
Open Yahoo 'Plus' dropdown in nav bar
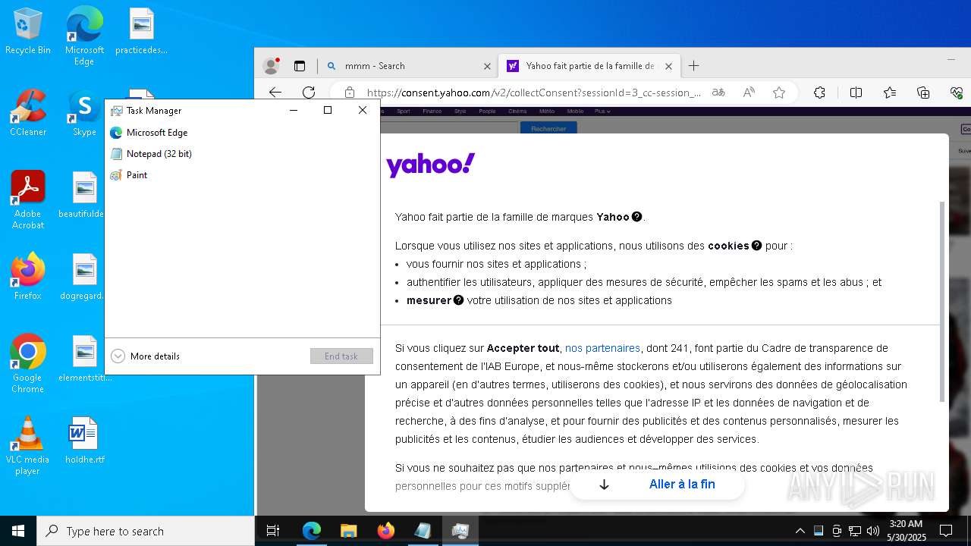602,111
